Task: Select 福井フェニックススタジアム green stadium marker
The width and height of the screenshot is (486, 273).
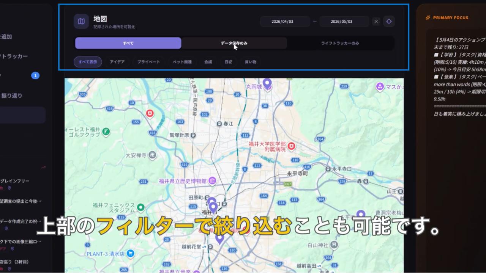Action: tap(140, 207)
